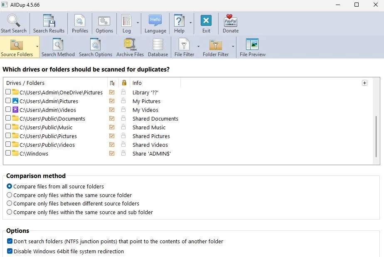Uncheck Disable Windows 64bit file system redirection

point(10,251)
